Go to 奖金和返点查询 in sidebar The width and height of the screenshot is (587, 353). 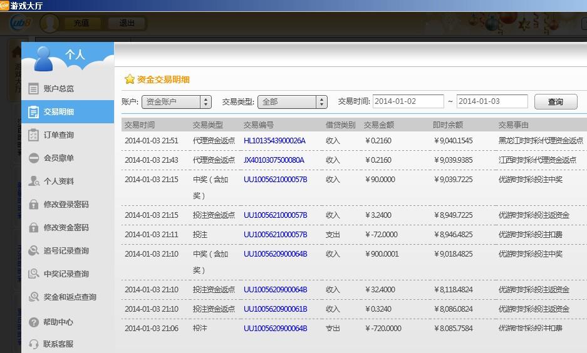(70, 297)
